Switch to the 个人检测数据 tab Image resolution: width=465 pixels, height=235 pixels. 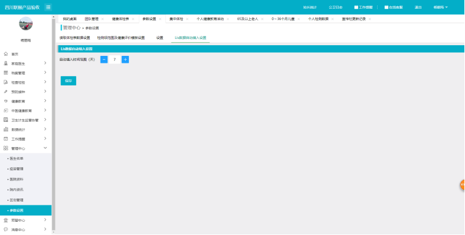tap(318, 19)
